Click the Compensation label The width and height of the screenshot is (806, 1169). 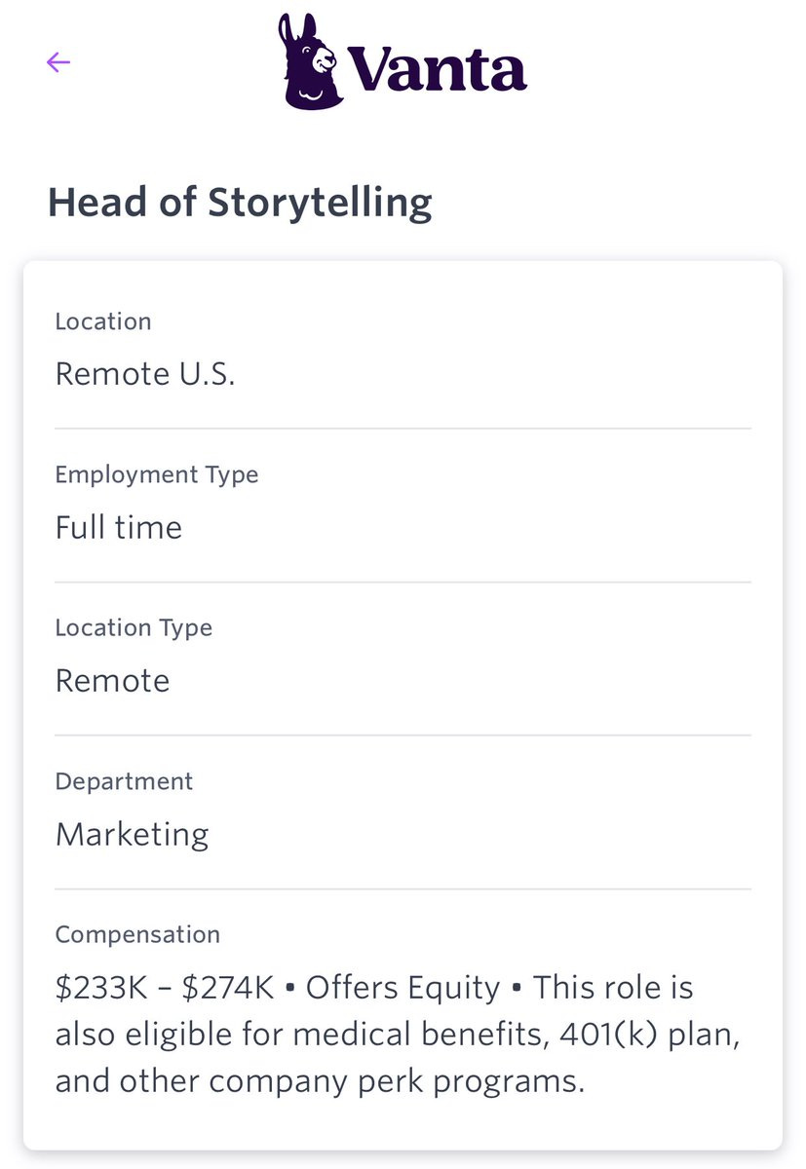click(x=137, y=934)
